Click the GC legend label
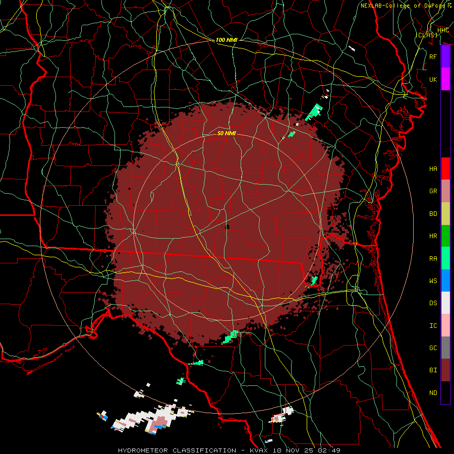Viewport: 454px width, 454px height. 433,348
